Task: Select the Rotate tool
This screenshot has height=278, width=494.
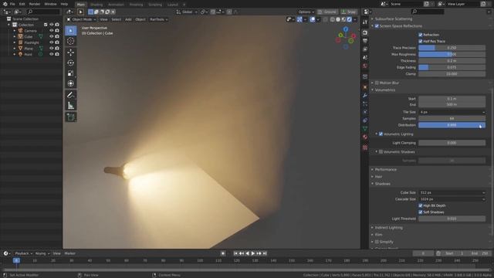Action: coord(71,63)
